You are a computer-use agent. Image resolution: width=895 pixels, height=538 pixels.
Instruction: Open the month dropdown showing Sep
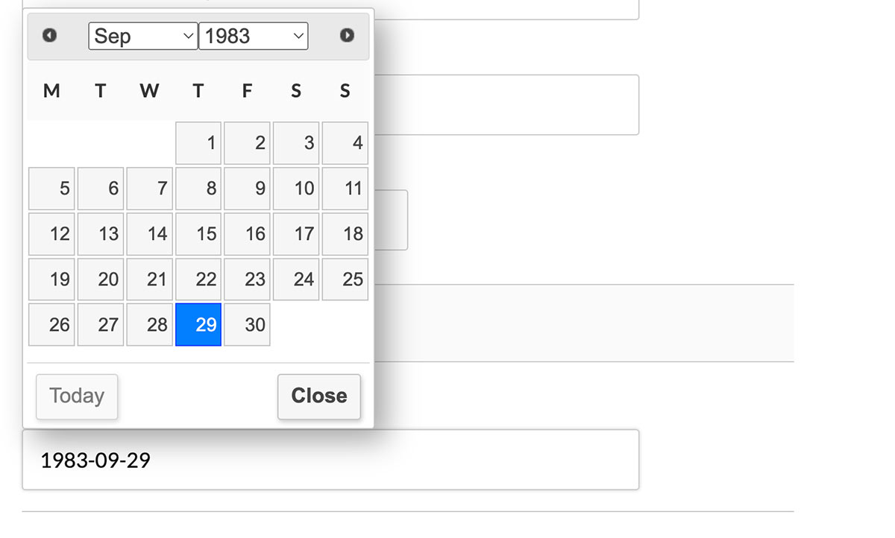[x=142, y=35]
